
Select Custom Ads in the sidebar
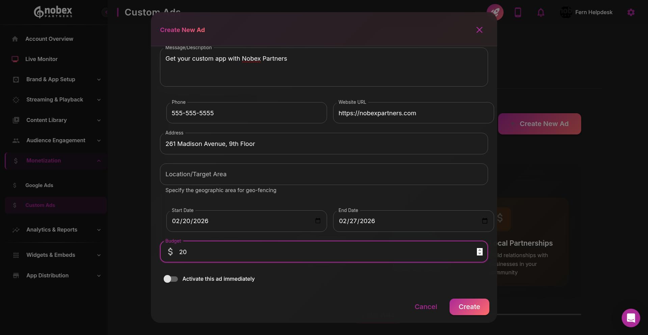40,205
